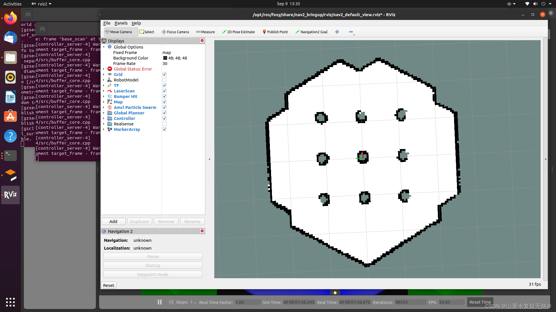Select the Move Camera tool
556x312 pixels.
click(x=119, y=31)
